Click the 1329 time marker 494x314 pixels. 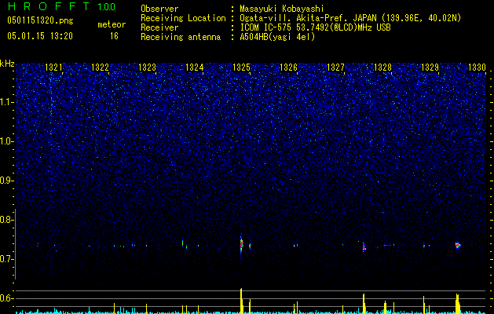pos(430,67)
